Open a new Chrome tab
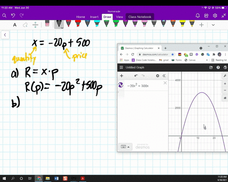Viewport: 228px width, 182px height. pyautogui.click(x=165, y=48)
